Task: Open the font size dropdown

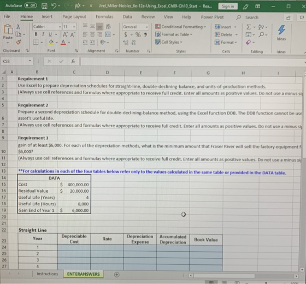Action: point(74,27)
